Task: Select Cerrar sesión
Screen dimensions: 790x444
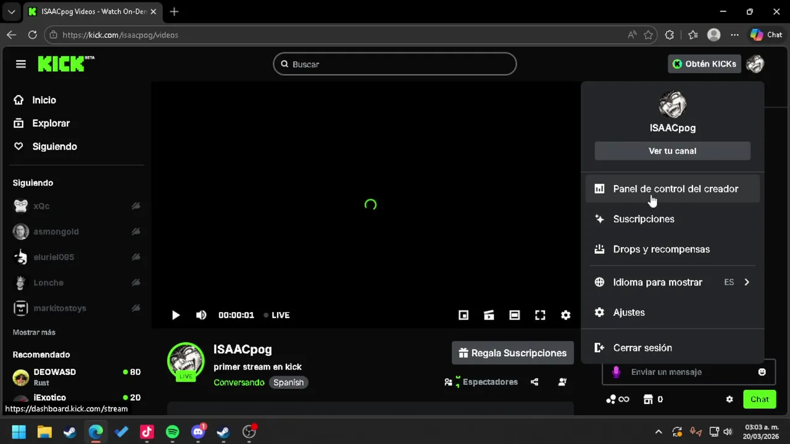Action: (x=673, y=348)
